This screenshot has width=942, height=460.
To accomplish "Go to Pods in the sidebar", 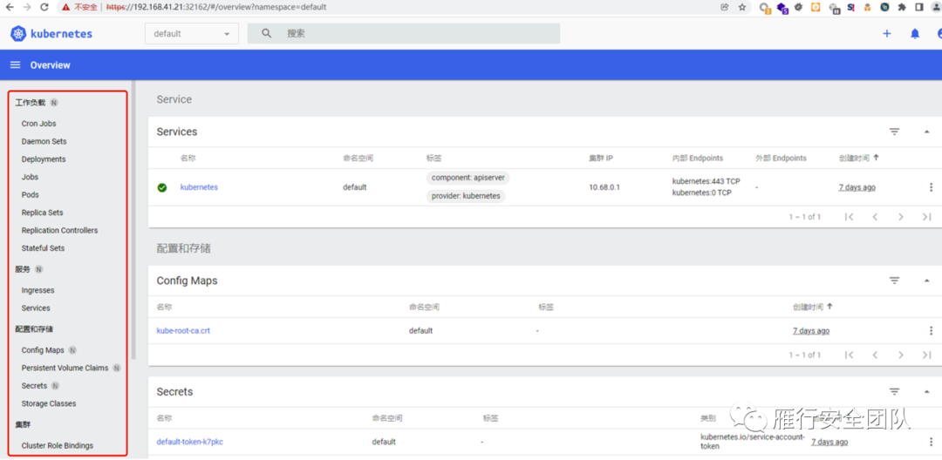I will 31,195.
